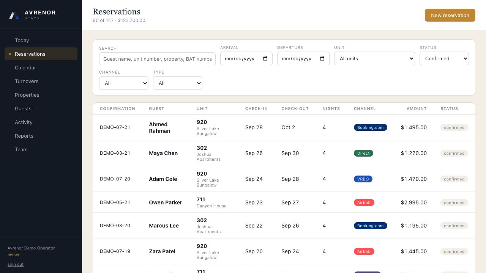Viewport: 486px width, 273px height.
Task: Click unit 302 Joshua Apartments in Maya Chen's row
Action: [x=208, y=153]
